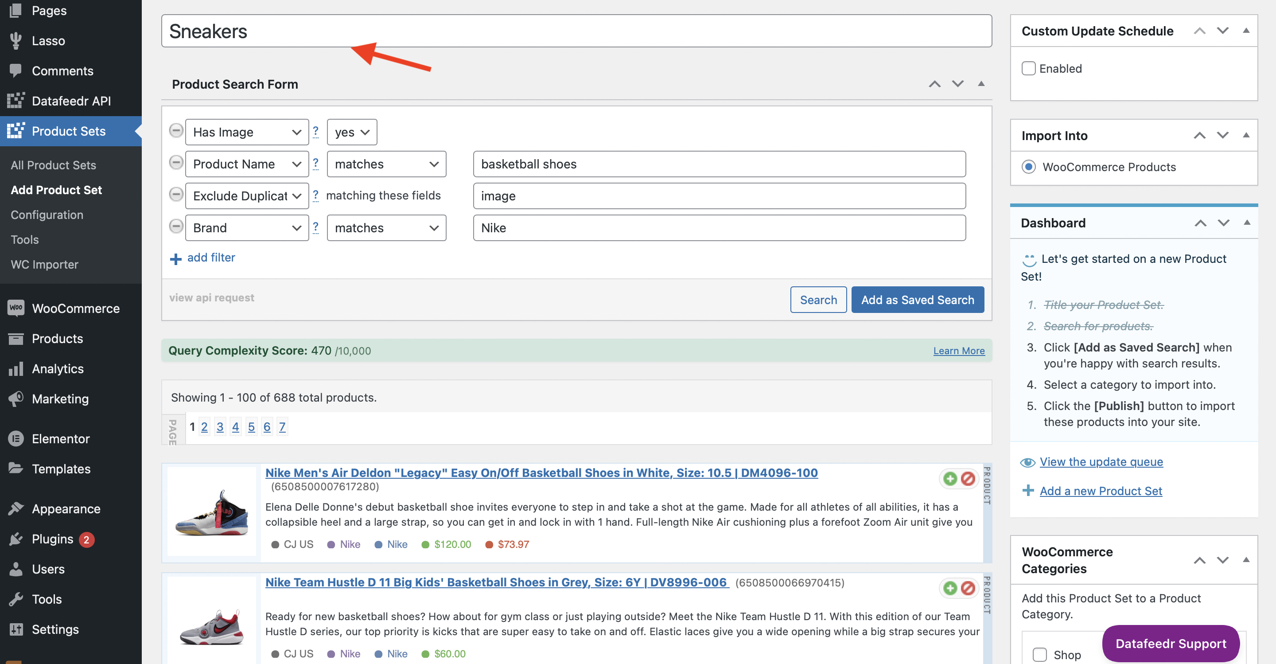Click the Plugins icon in sidebar
The width and height of the screenshot is (1276, 664).
tap(16, 539)
